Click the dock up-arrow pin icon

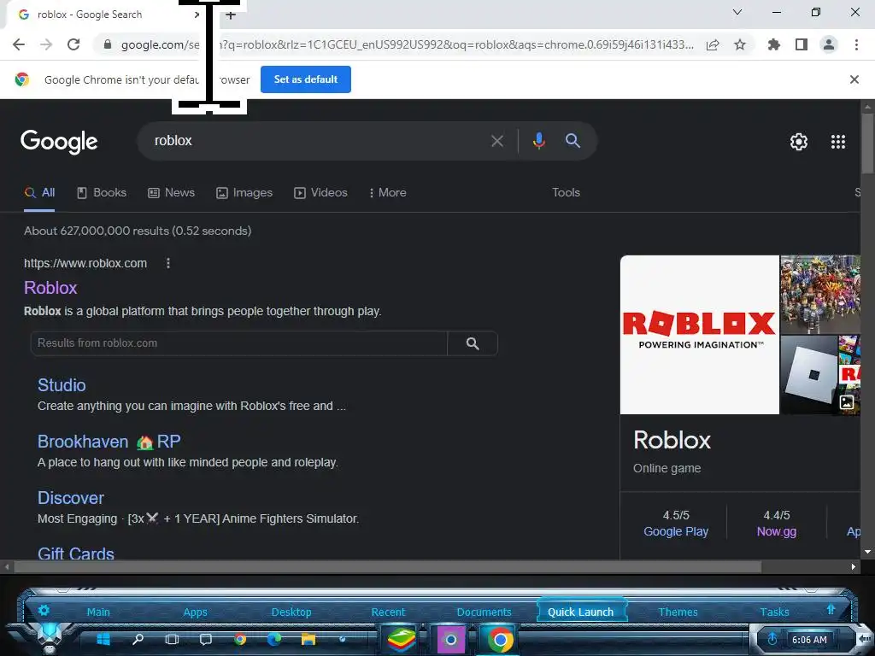pos(831,609)
